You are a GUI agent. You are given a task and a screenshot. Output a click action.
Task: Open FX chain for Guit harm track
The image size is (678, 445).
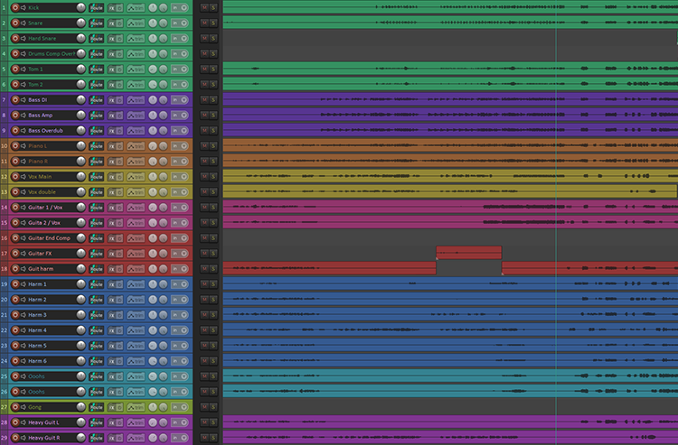(111, 269)
